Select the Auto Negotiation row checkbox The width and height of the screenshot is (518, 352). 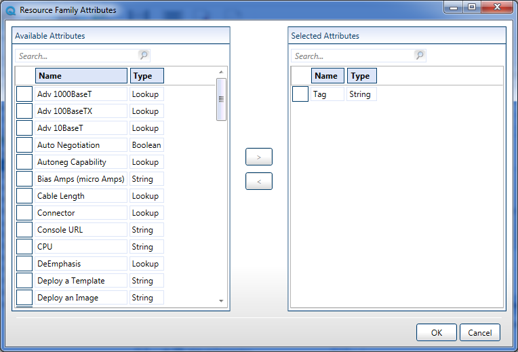[24, 145]
